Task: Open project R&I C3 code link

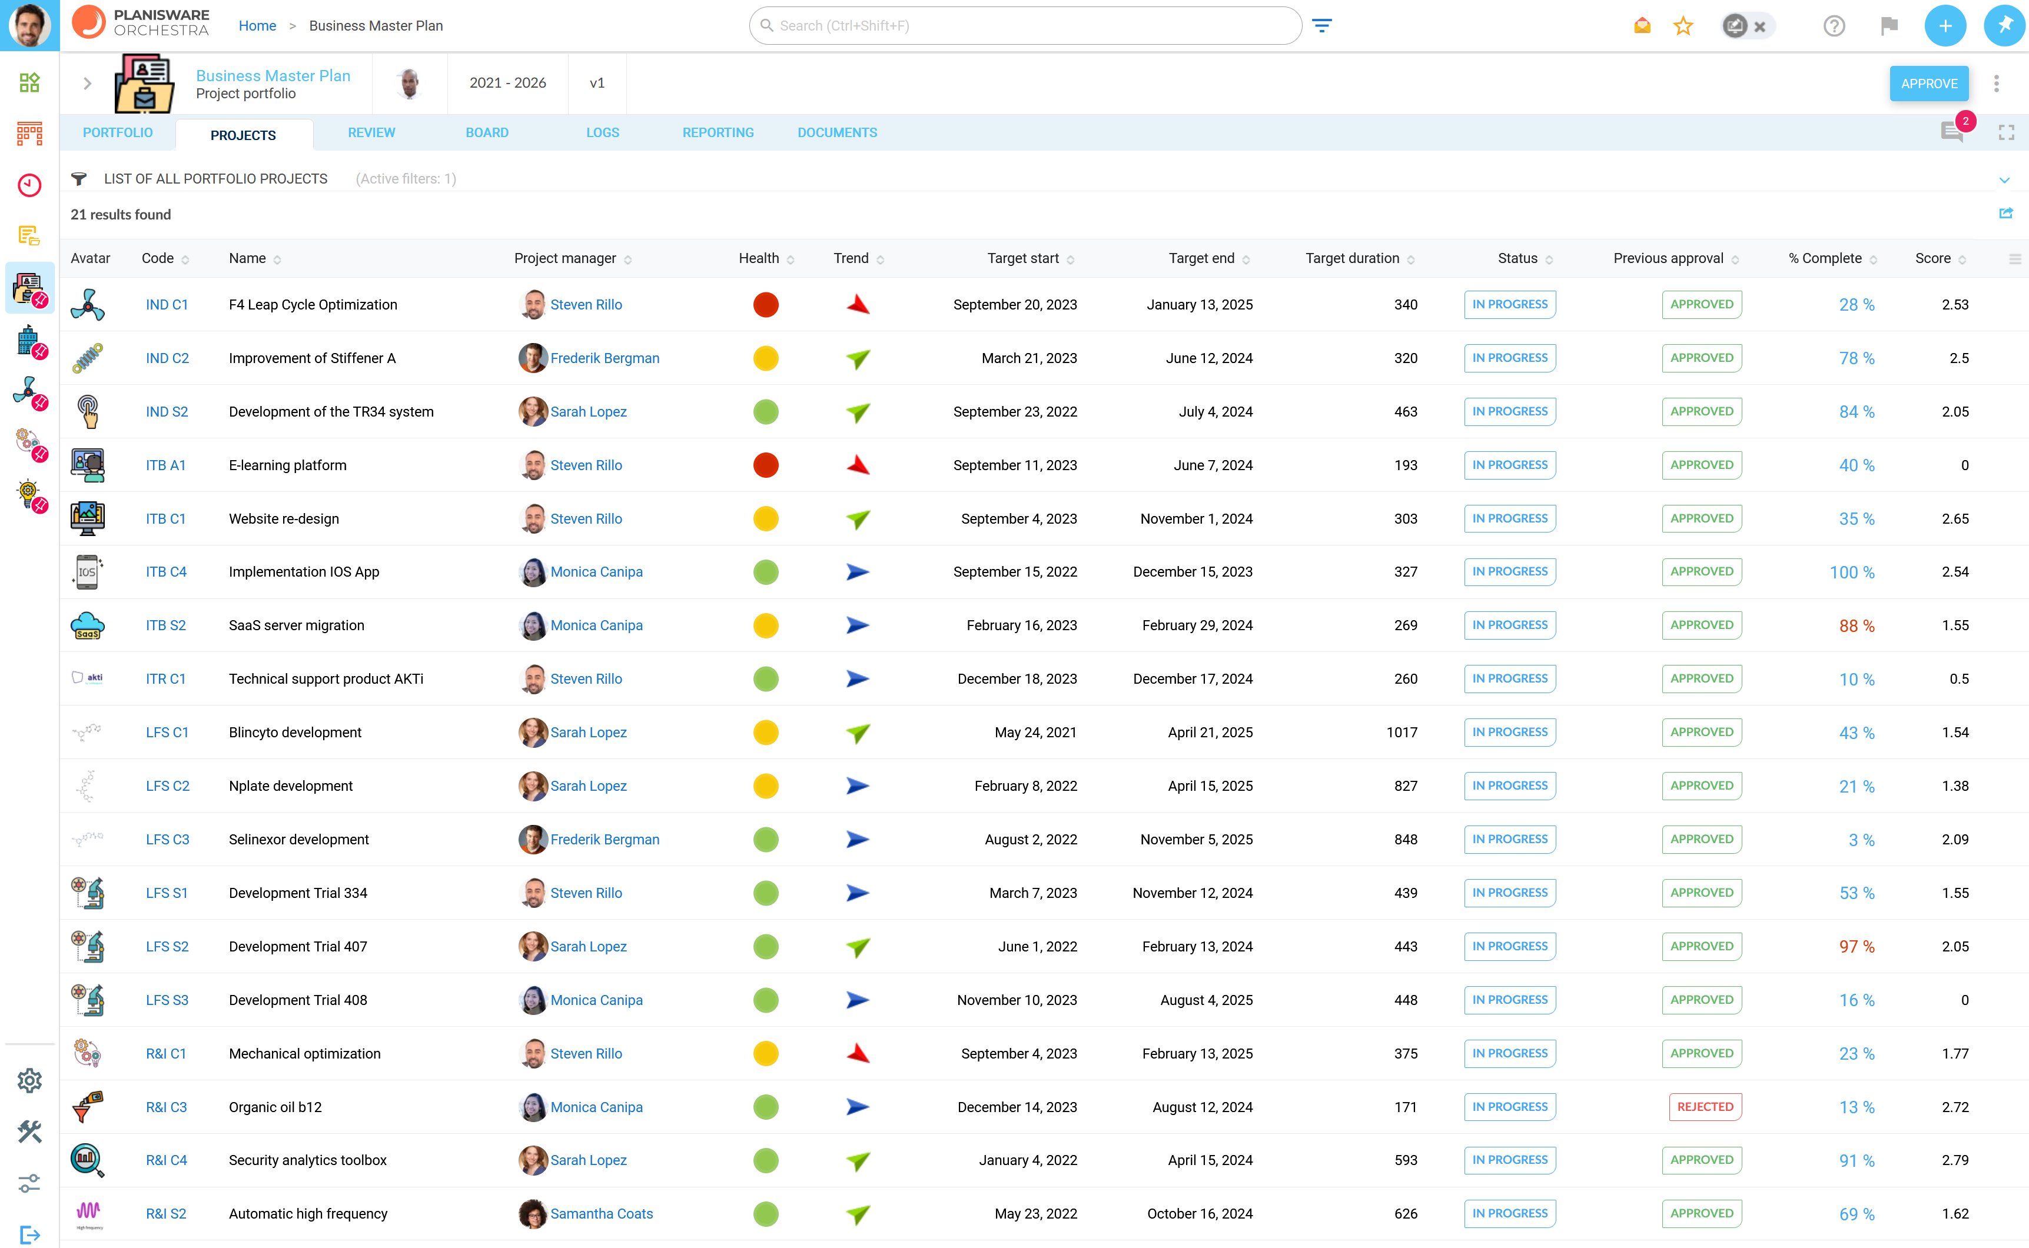Action: pos(166,1107)
